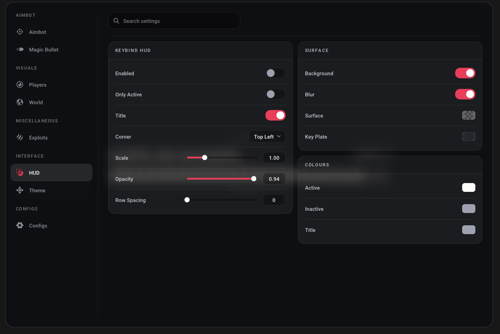Select the HUD page label
Viewport: 500px width, 334px height.
[x=34, y=173]
